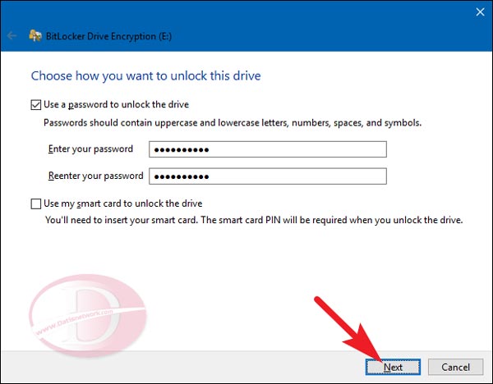
Task: Click the 'You'll need to insert your smart card' text
Action: (x=254, y=220)
